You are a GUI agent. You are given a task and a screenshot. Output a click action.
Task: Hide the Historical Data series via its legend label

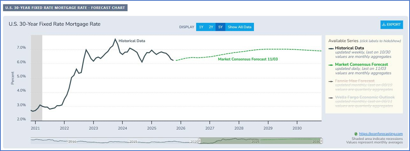(349, 48)
